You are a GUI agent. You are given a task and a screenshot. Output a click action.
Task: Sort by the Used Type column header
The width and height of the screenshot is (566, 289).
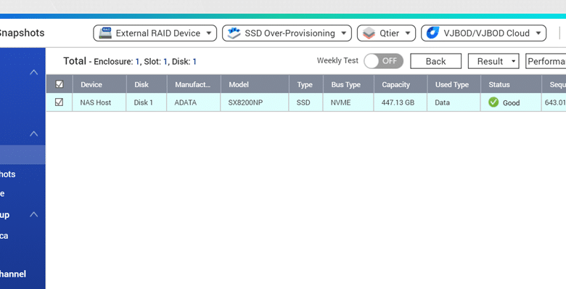(x=454, y=84)
